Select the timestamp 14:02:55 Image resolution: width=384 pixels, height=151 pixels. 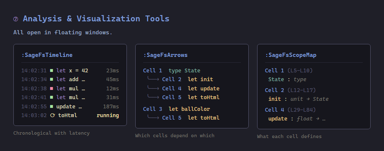click(x=34, y=107)
